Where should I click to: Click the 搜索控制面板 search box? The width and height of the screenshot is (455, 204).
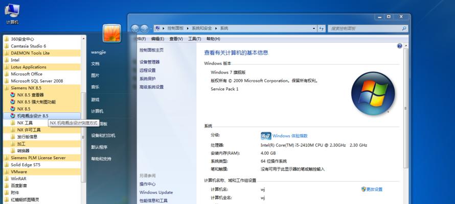(368, 29)
